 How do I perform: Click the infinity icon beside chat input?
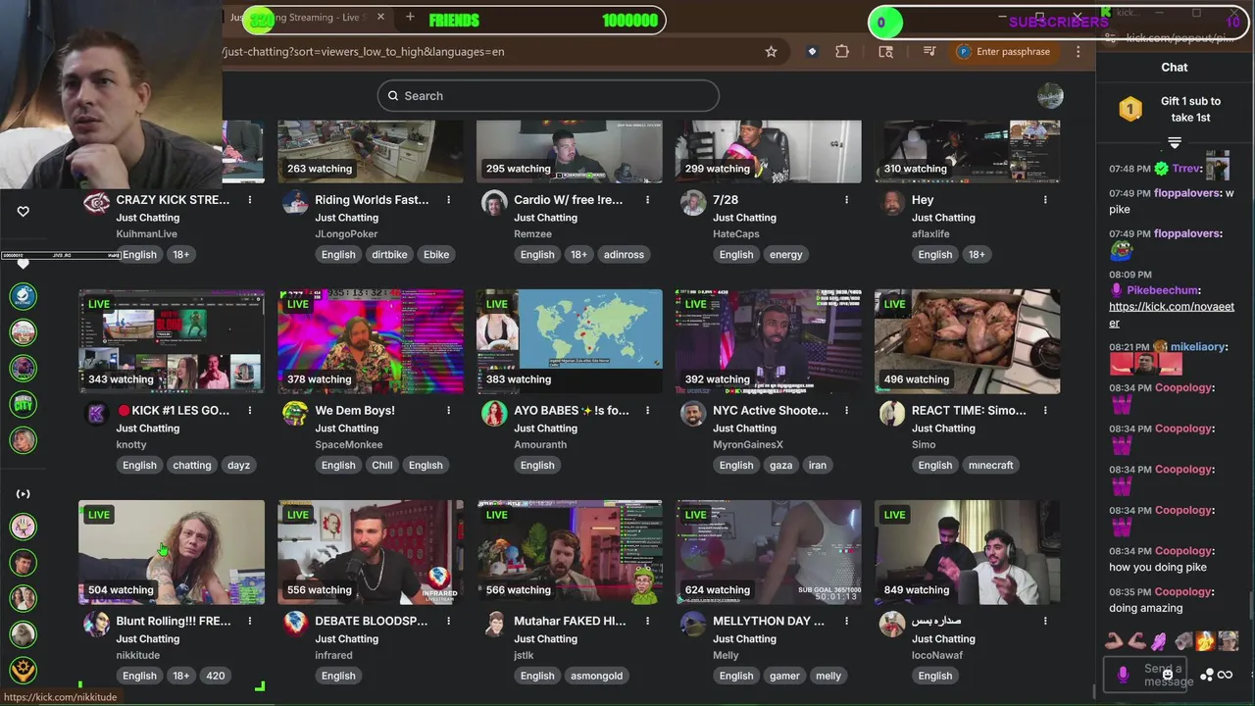(1225, 675)
